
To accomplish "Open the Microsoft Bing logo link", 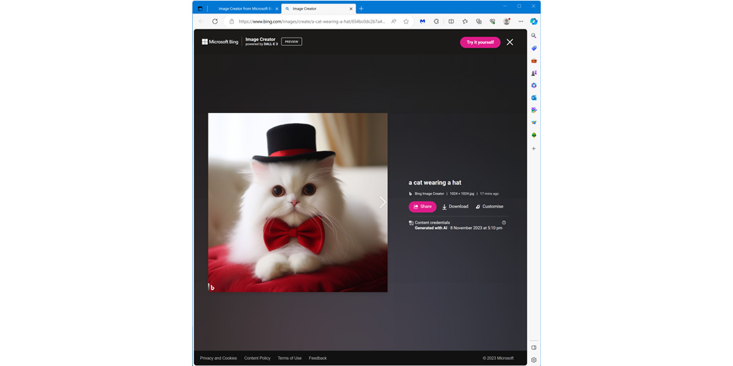I will 220,42.
